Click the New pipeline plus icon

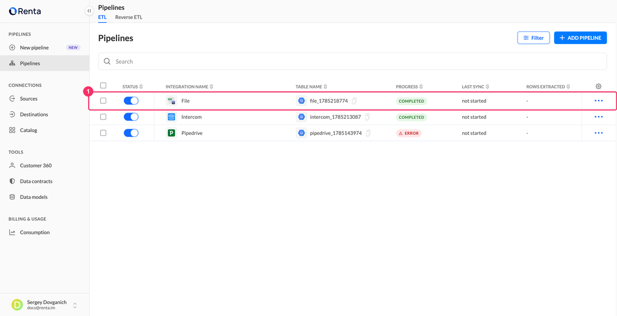point(12,47)
